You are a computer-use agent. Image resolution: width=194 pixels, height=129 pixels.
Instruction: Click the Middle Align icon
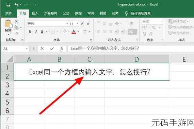click(x=104, y=23)
